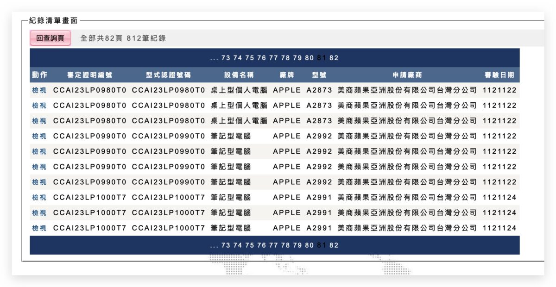The height and width of the screenshot is (287, 556).
Task: Go to page 80 in bottom pagination bar
Action: click(x=310, y=245)
